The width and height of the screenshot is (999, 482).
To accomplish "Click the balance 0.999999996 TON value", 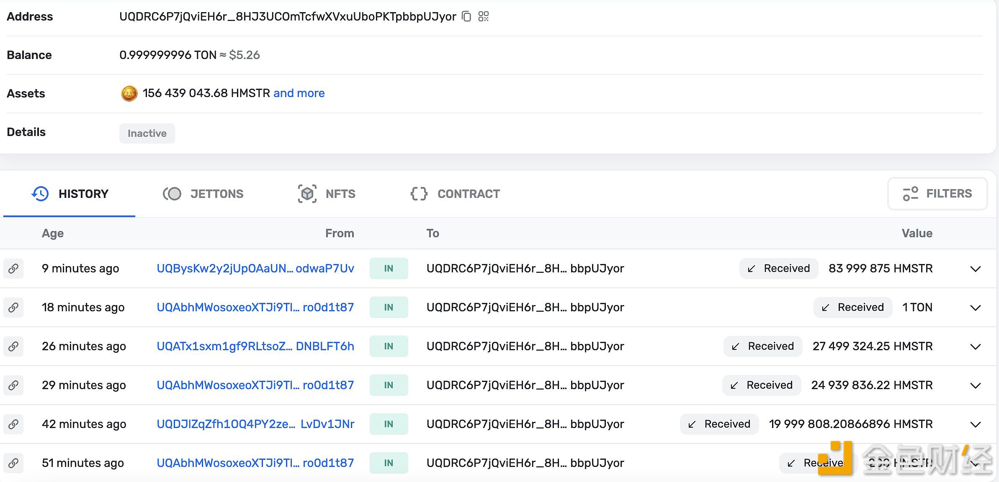I will (x=168, y=55).
